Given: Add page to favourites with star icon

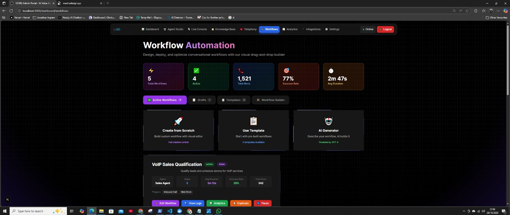Looking at the screenshot, I should point(467,11).
